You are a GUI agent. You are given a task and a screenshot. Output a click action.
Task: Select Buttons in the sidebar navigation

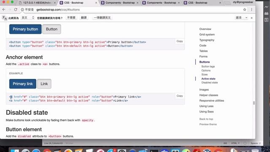tap(204, 62)
